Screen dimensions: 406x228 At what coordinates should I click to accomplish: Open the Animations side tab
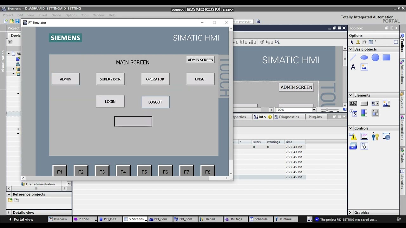[x=402, y=73]
